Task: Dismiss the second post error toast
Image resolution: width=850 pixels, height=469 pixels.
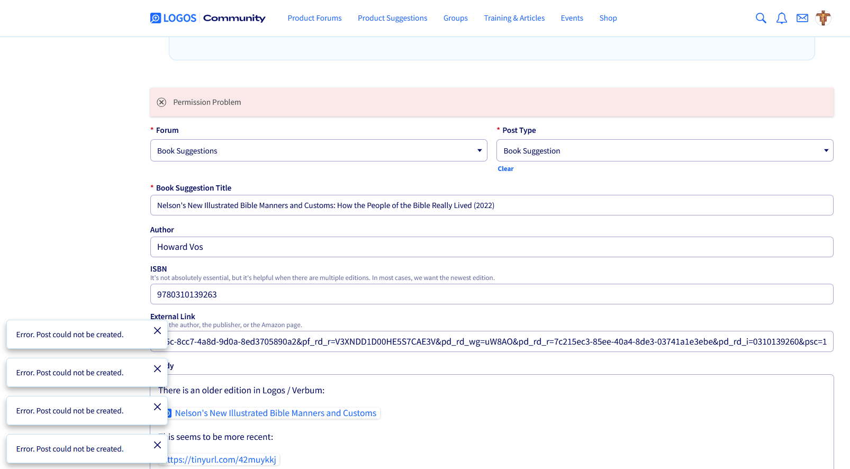Action: [157, 369]
